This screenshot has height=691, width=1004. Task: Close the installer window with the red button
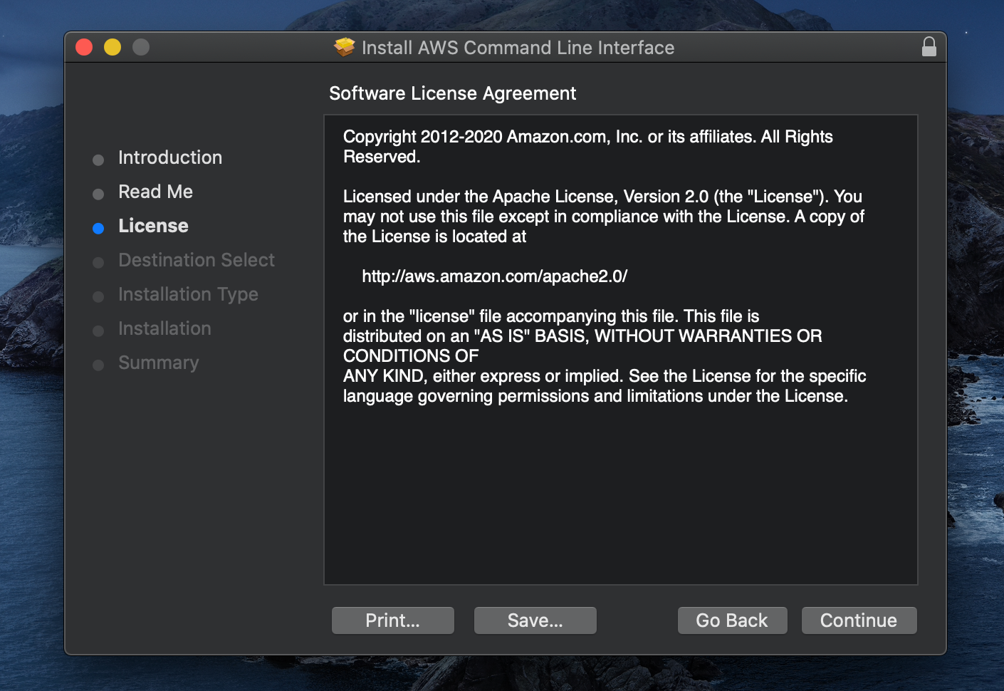pos(84,47)
